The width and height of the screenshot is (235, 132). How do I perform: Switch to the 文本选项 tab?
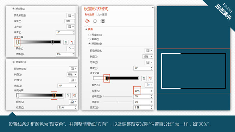tap(102, 14)
